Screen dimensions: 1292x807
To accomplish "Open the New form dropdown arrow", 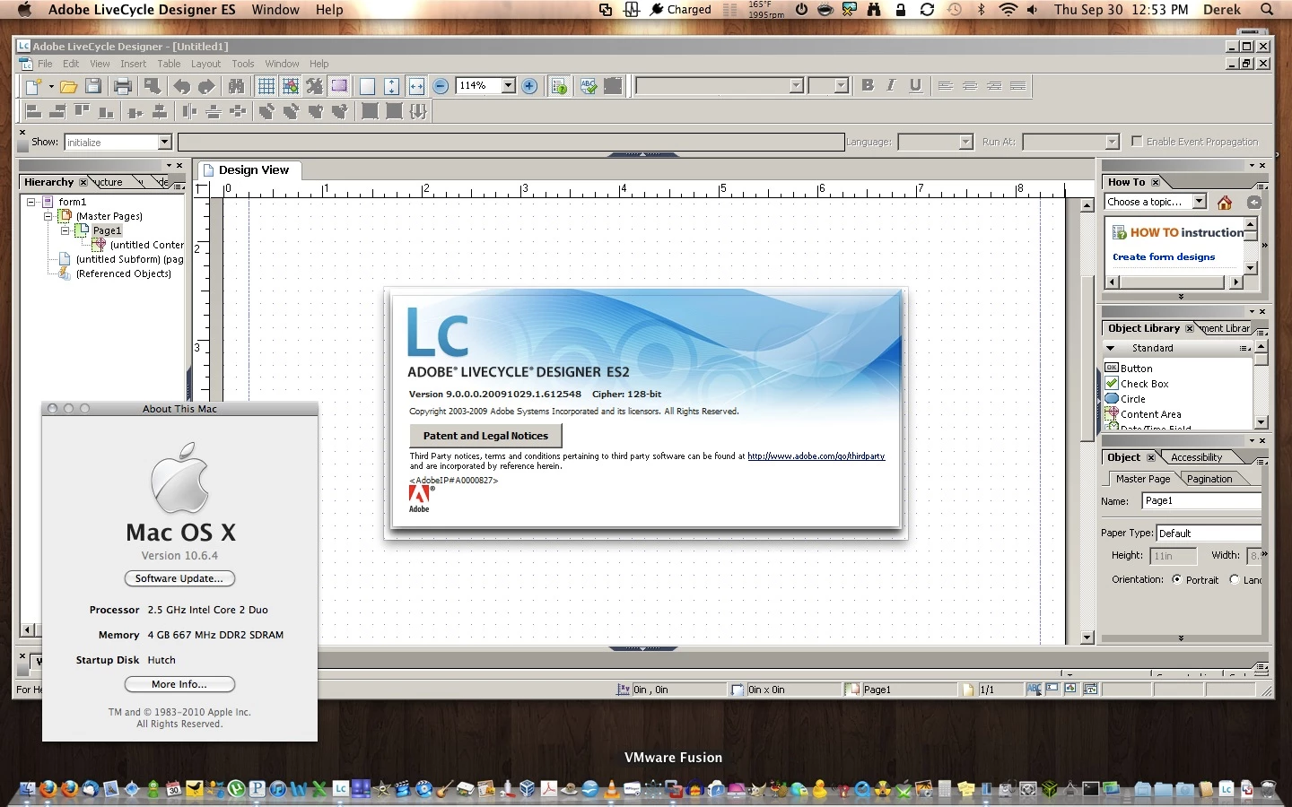I will coord(51,86).
